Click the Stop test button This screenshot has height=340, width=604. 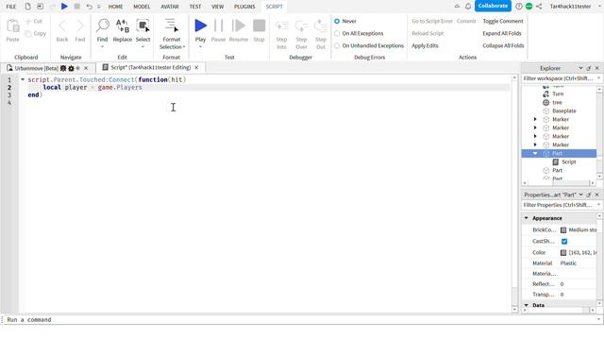[x=259, y=25]
